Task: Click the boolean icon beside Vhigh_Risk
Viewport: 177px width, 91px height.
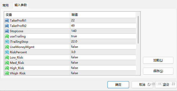Action: point(7,73)
